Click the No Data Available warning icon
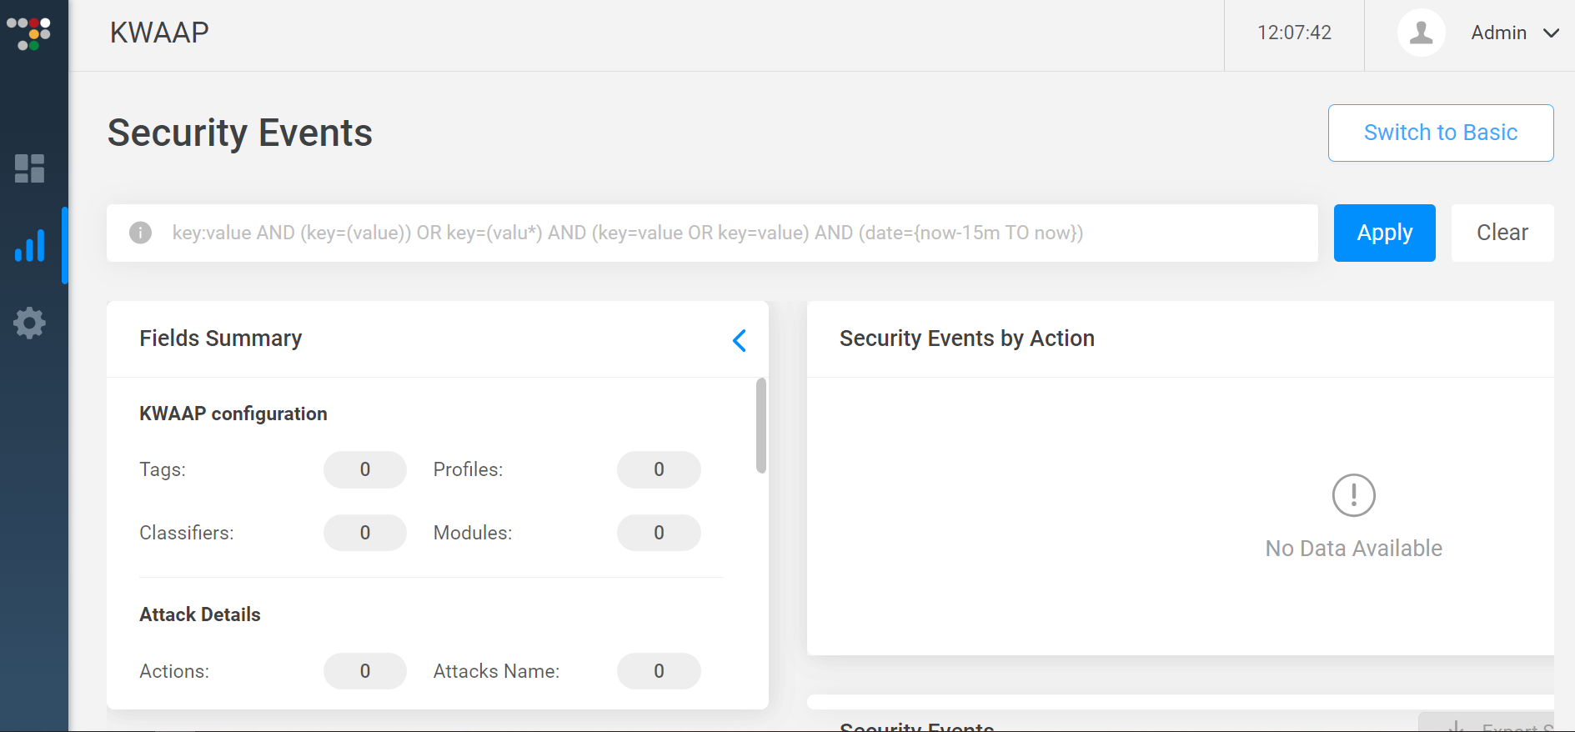 point(1353,496)
